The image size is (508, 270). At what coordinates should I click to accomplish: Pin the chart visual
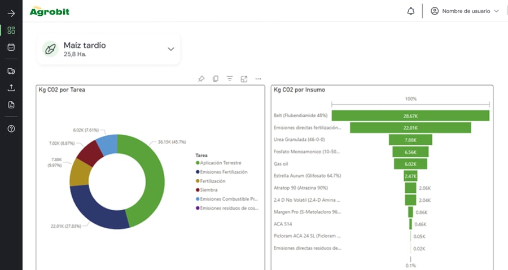(201, 79)
